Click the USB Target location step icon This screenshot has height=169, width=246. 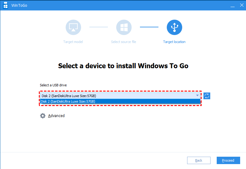(174, 28)
